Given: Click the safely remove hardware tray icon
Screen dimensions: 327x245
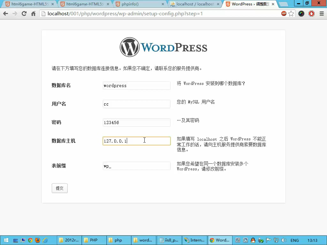Looking at the screenshot, I should click(x=261, y=240).
